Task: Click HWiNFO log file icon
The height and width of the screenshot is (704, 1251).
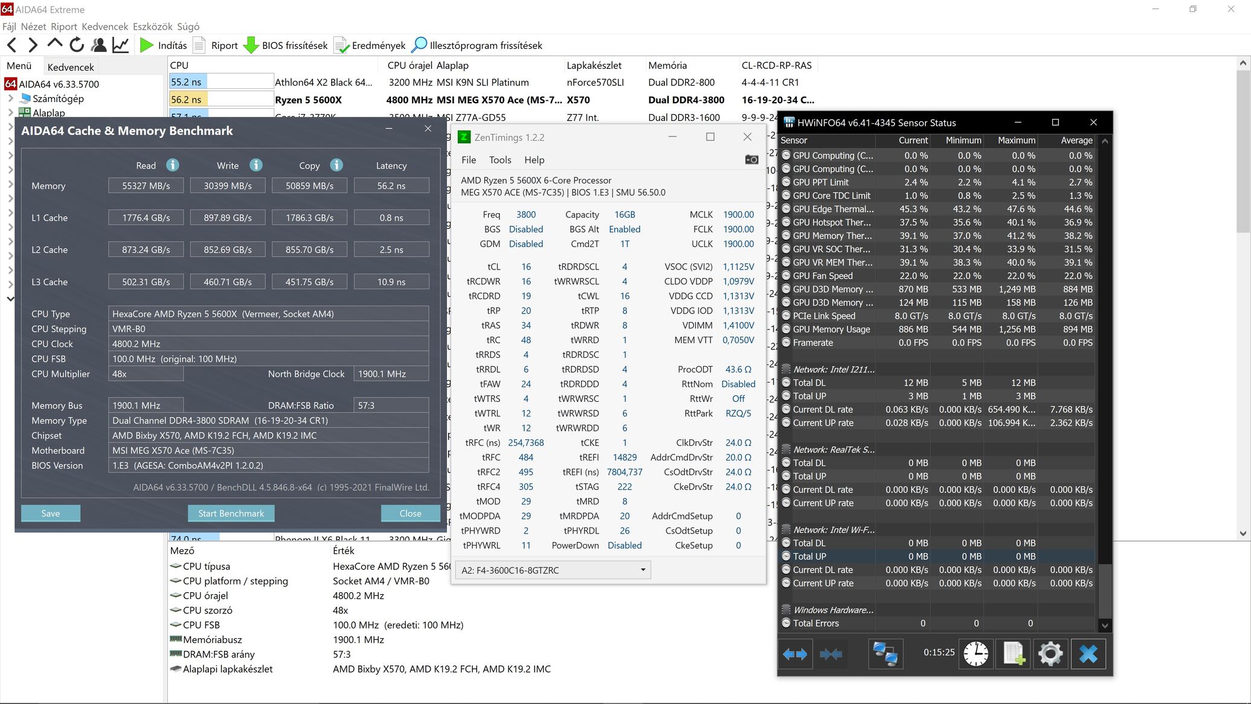Action: [1013, 654]
